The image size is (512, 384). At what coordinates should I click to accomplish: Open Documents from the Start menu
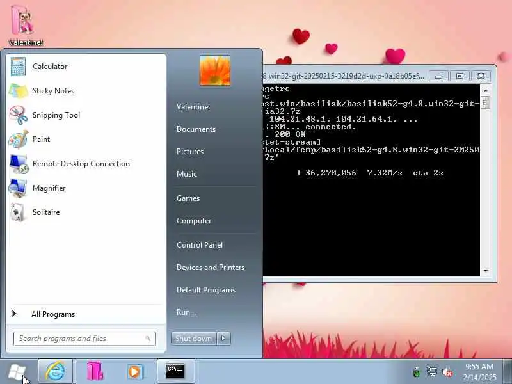click(x=196, y=129)
